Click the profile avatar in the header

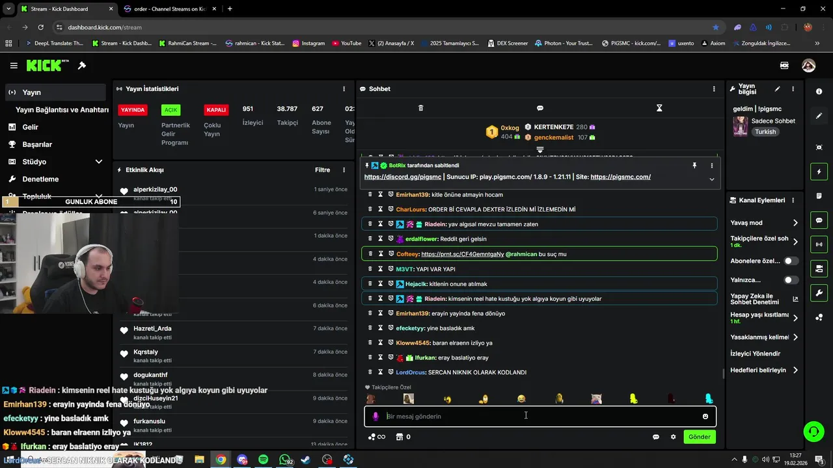[808, 66]
